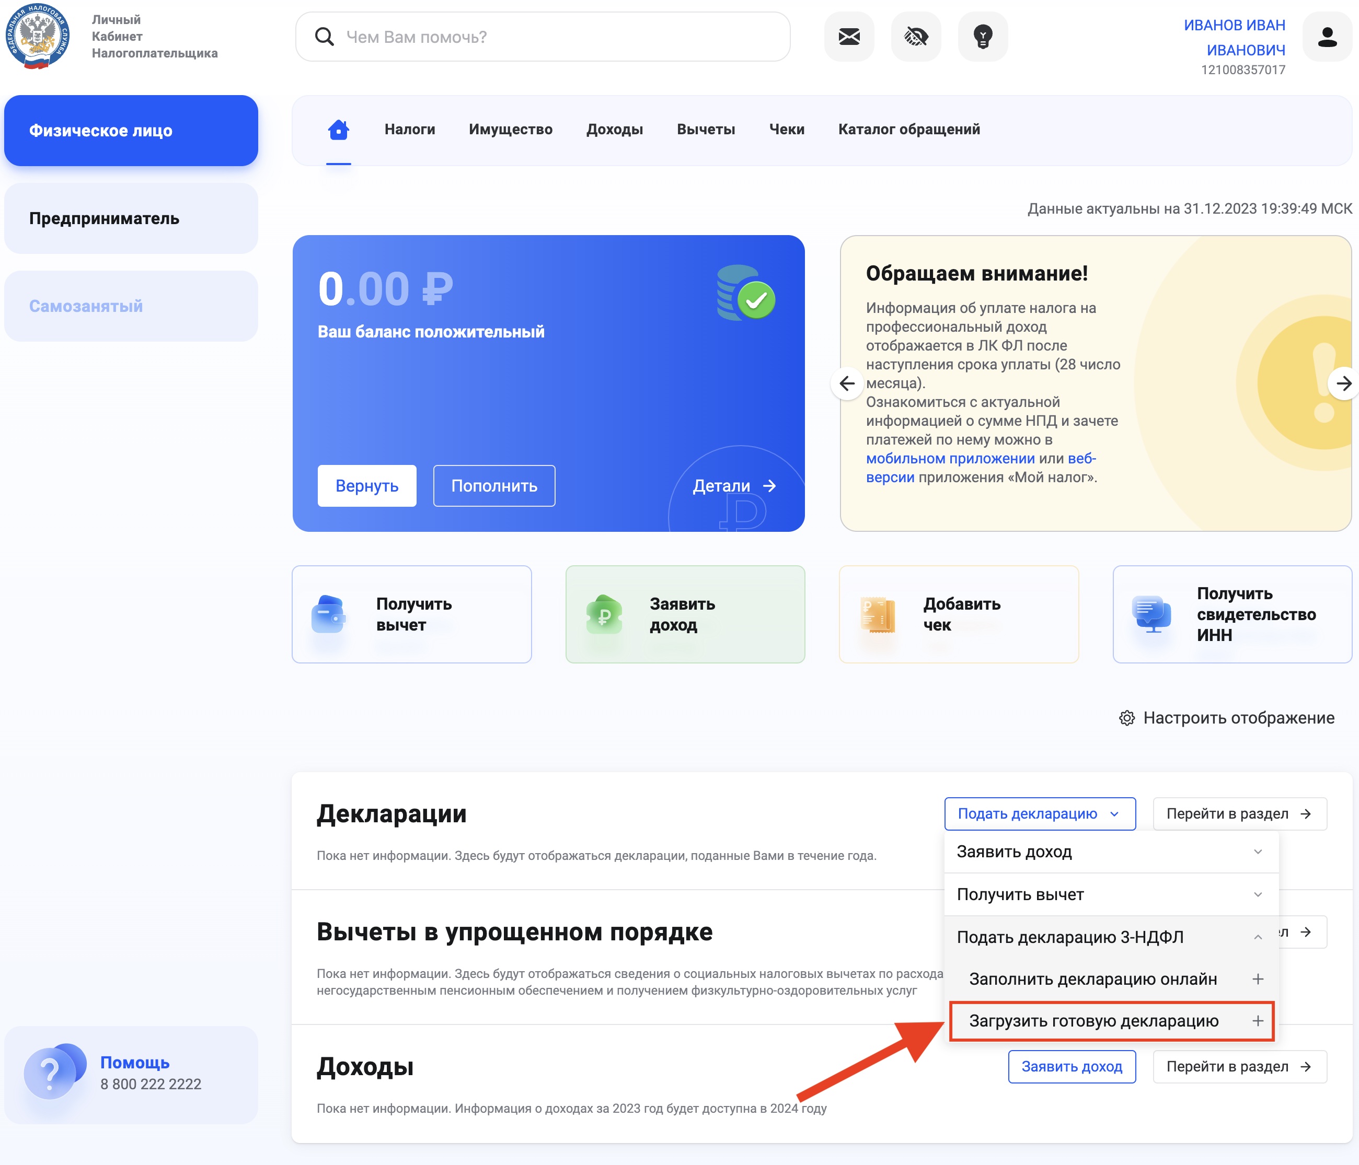Open 'Имущество' tab
This screenshot has width=1359, height=1165.
511,128
